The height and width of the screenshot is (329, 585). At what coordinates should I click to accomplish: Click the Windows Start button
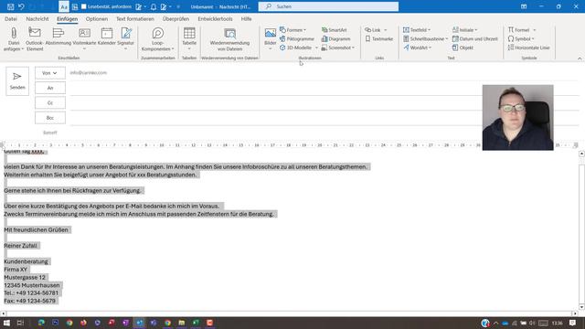6,323
